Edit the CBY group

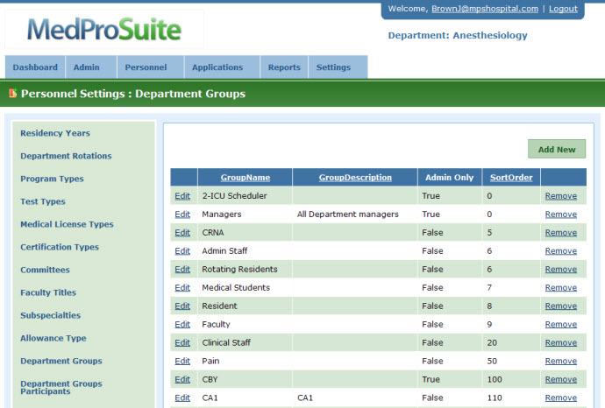tap(182, 379)
